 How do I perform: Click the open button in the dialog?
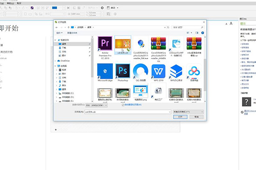(180, 117)
